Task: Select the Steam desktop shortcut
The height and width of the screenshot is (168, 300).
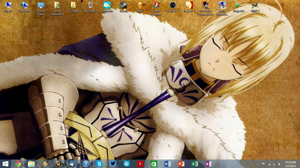Action: [123, 7]
